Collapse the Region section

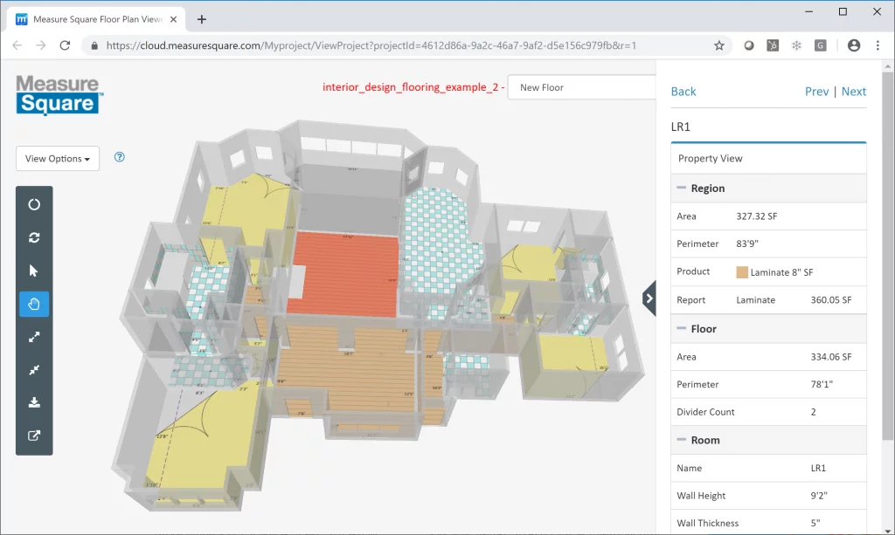coord(681,189)
